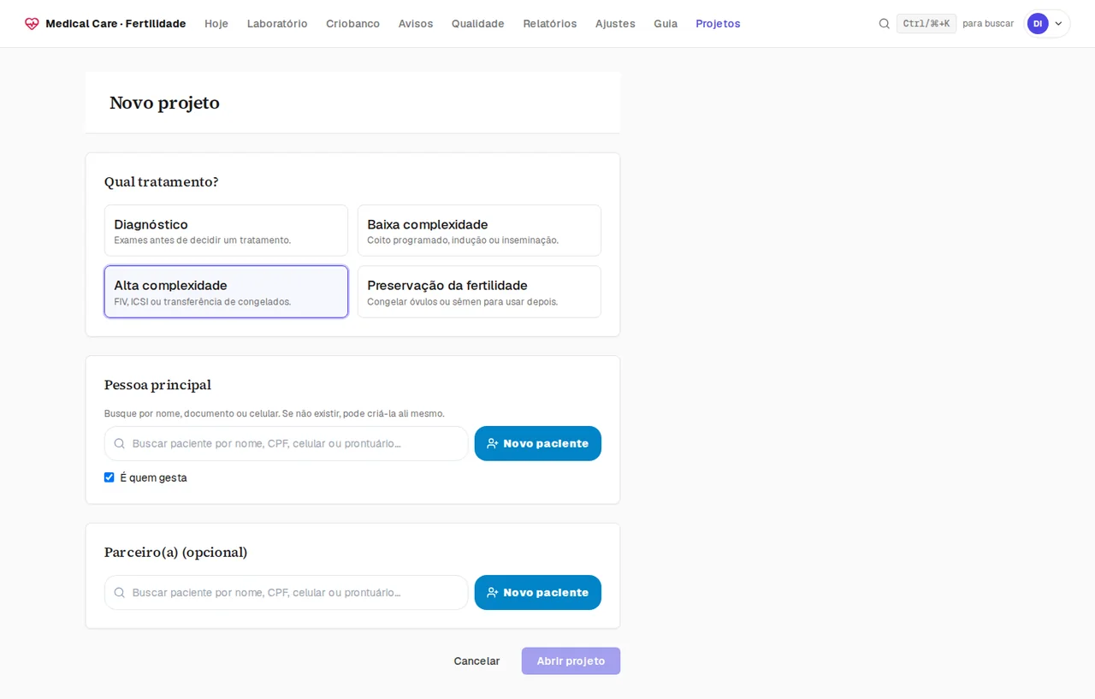Click the DI user avatar

(x=1037, y=24)
